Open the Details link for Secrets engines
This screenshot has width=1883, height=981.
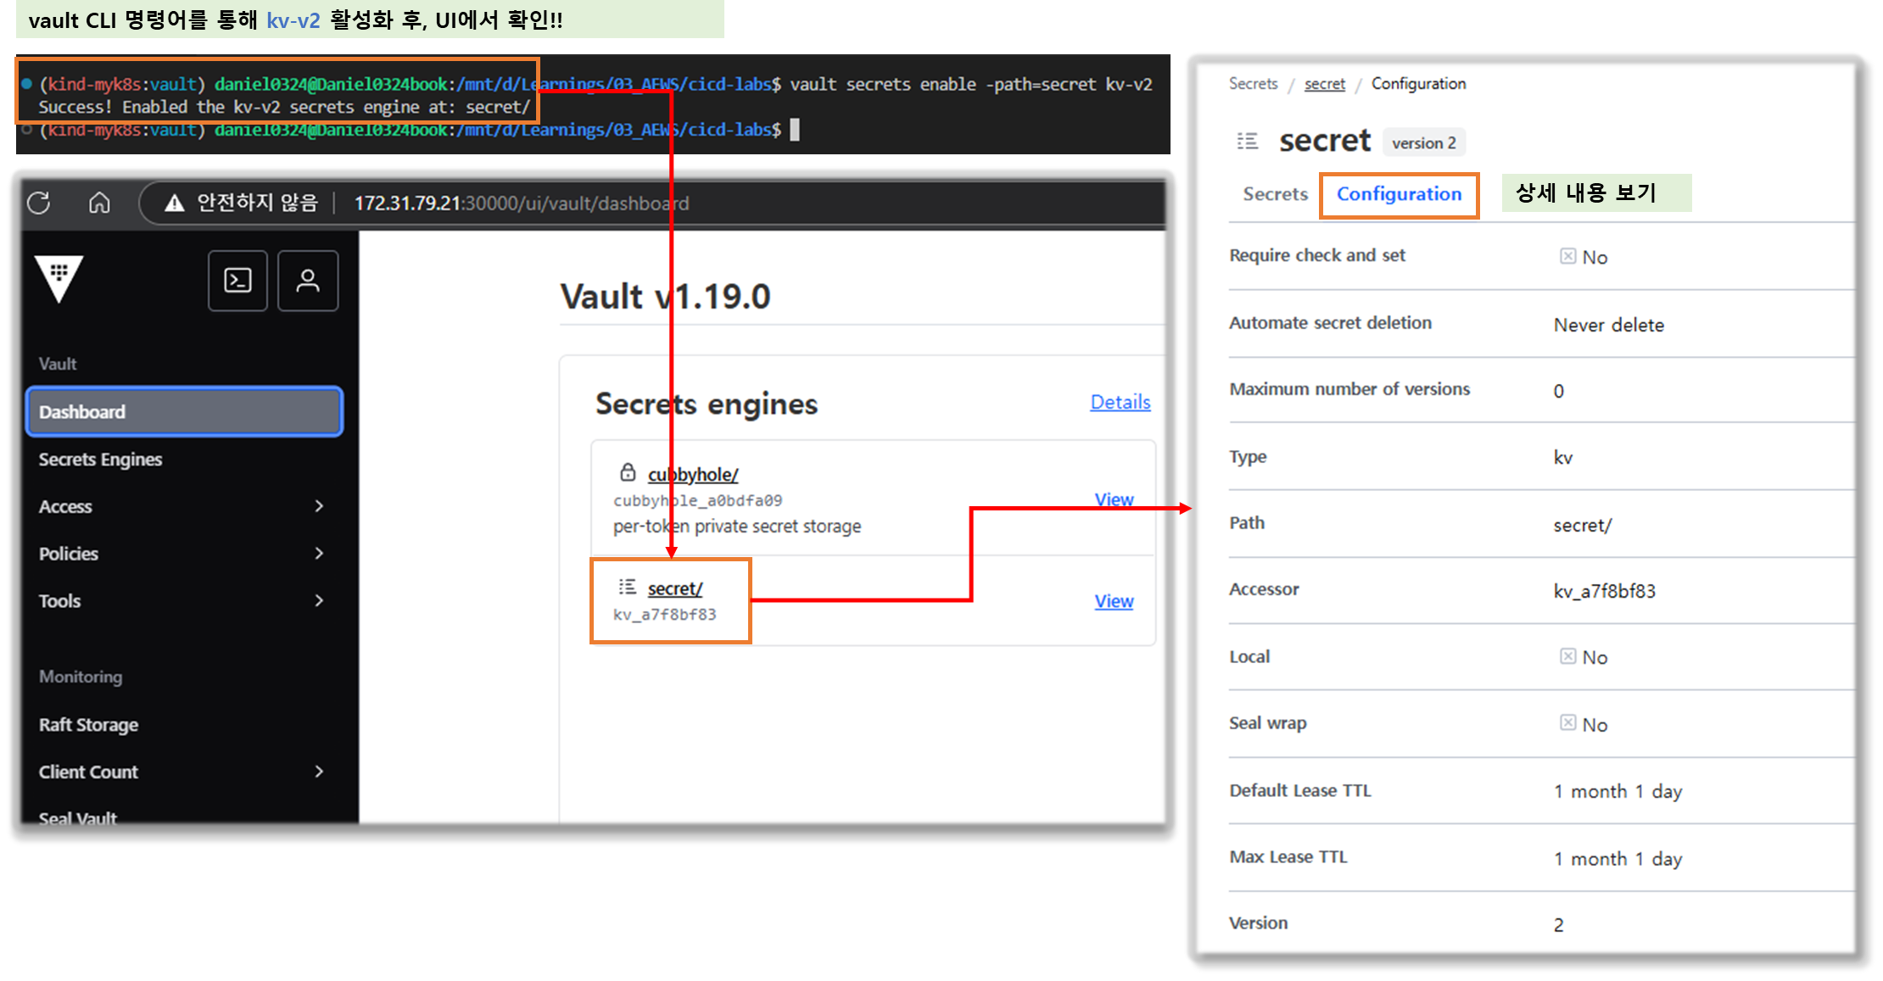coord(1120,402)
